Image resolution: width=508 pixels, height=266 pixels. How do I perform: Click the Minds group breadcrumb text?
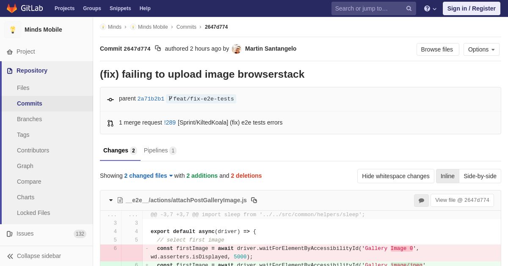click(115, 27)
